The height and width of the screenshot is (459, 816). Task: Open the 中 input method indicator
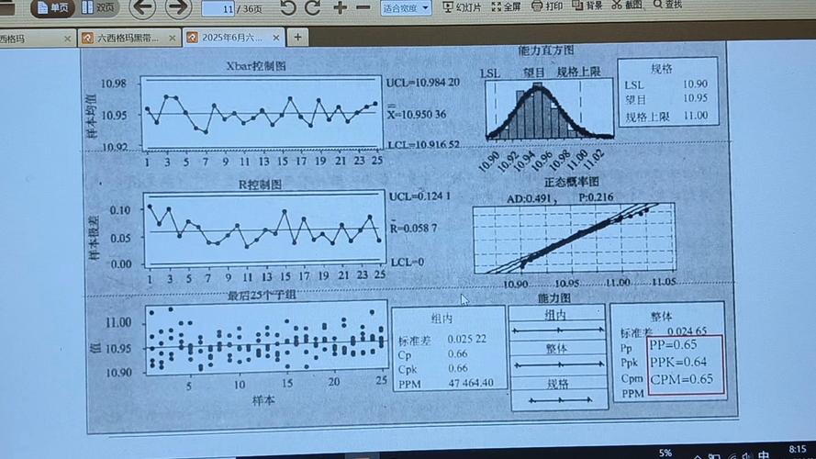pyautogui.click(x=764, y=454)
